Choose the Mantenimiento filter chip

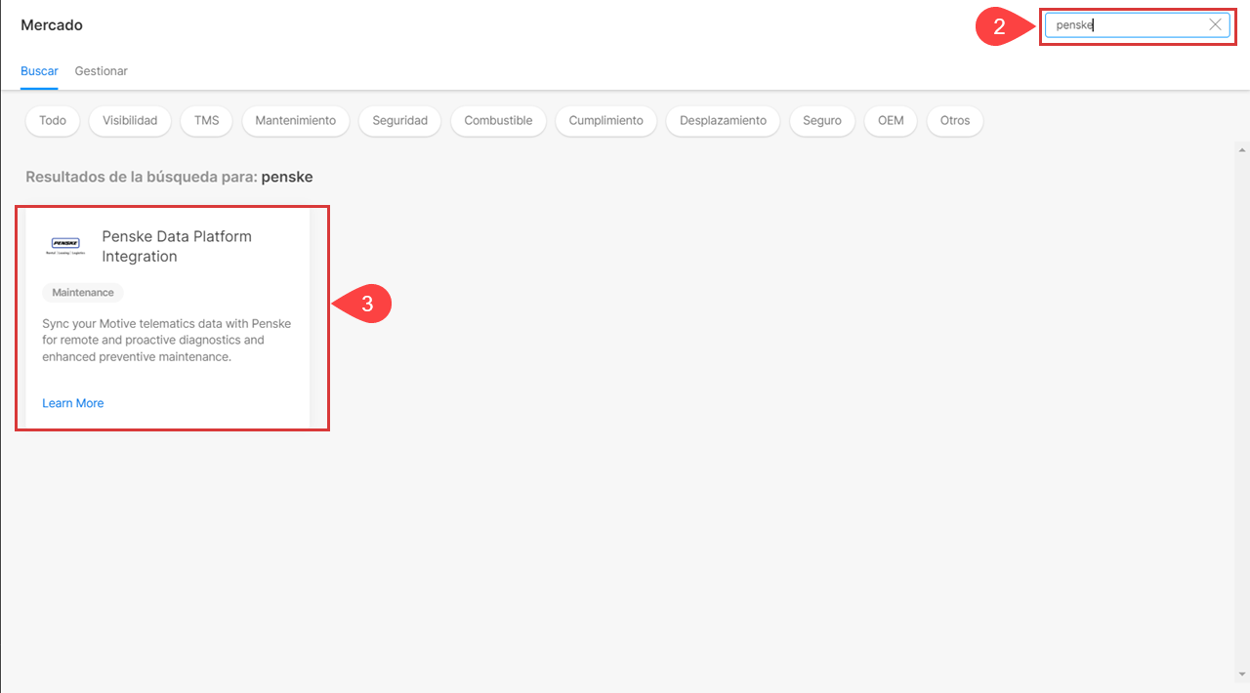296,120
